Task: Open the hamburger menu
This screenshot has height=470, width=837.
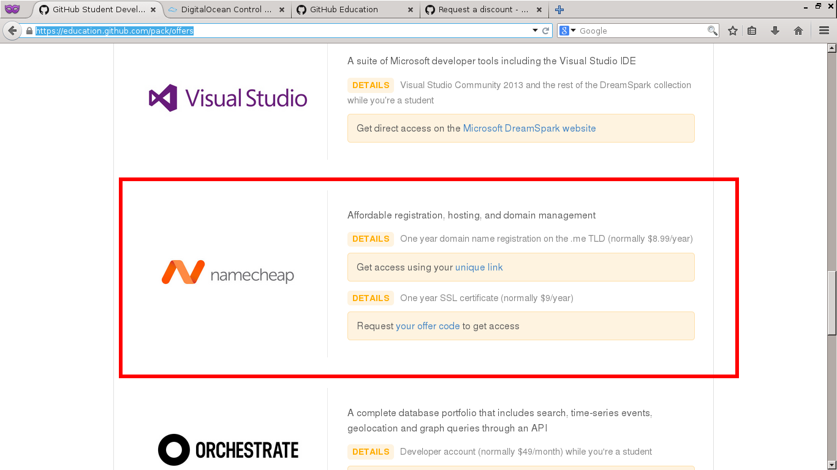Action: coord(824,31)
